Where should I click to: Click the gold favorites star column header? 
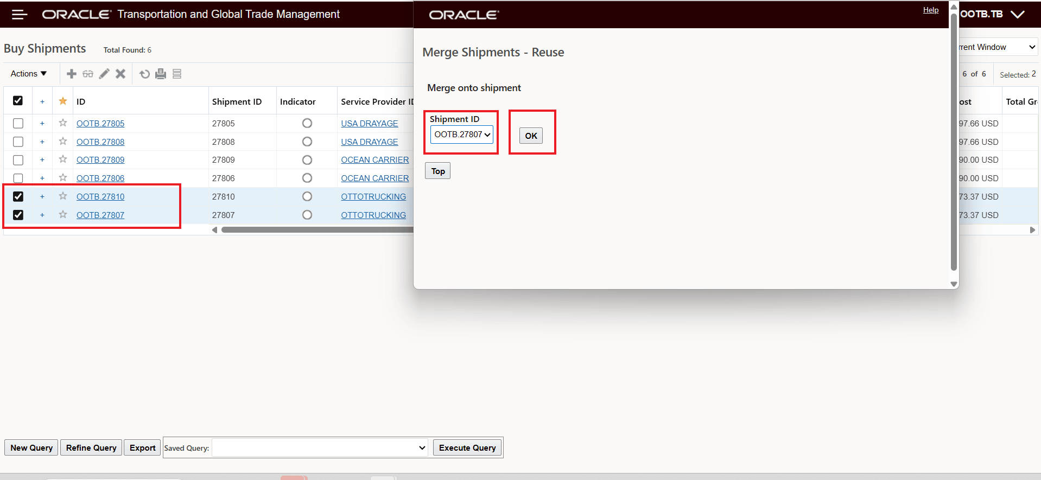63,101
